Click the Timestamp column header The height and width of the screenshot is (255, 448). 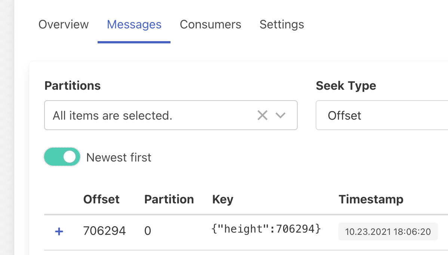[x=371, y=199]
